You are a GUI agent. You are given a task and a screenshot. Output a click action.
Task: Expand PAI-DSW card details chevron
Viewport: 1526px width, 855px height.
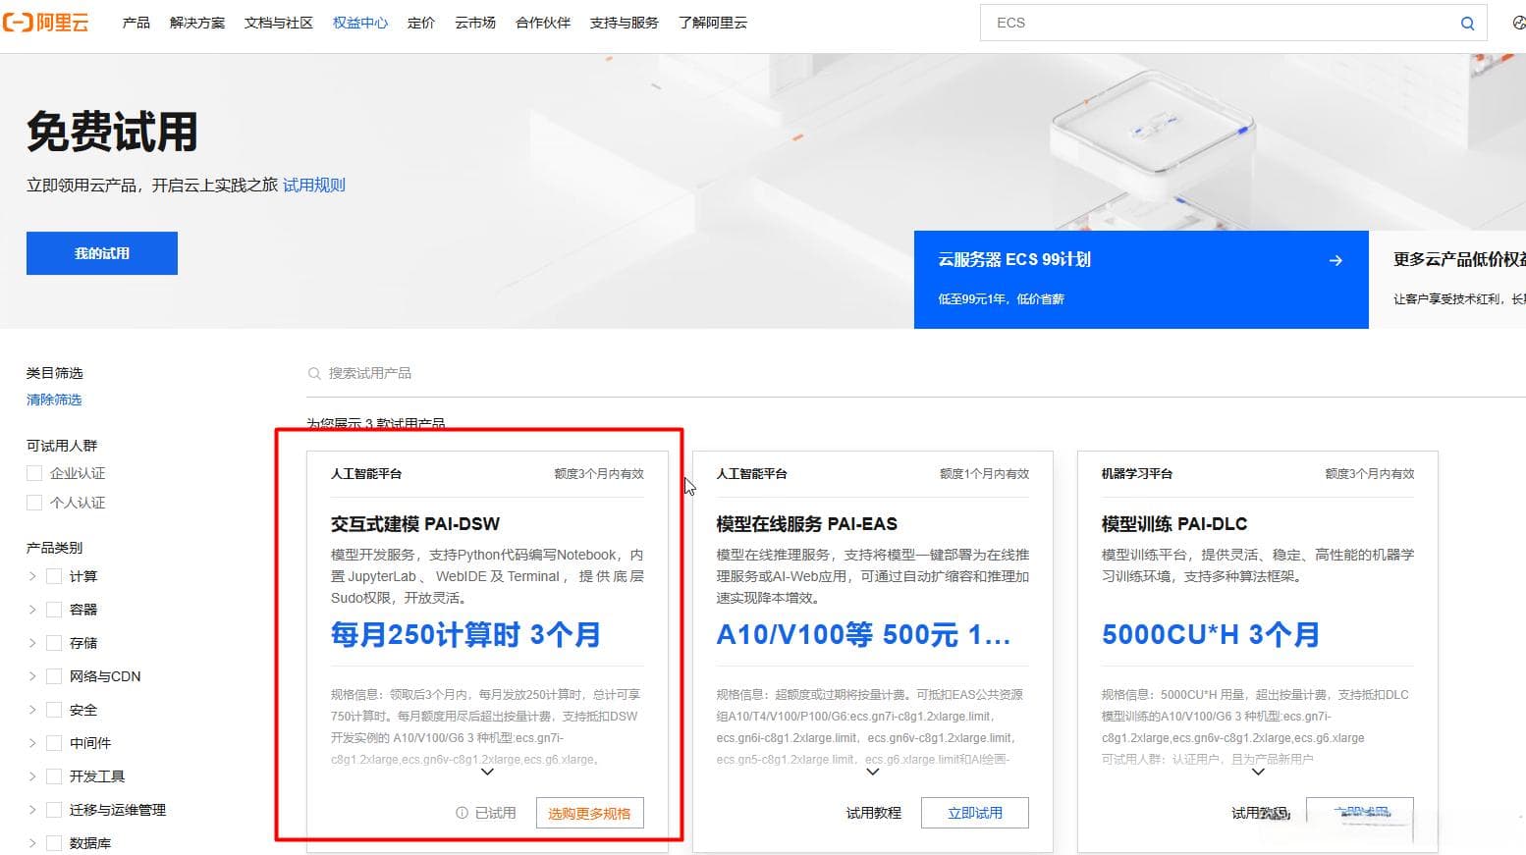(487, 773)
